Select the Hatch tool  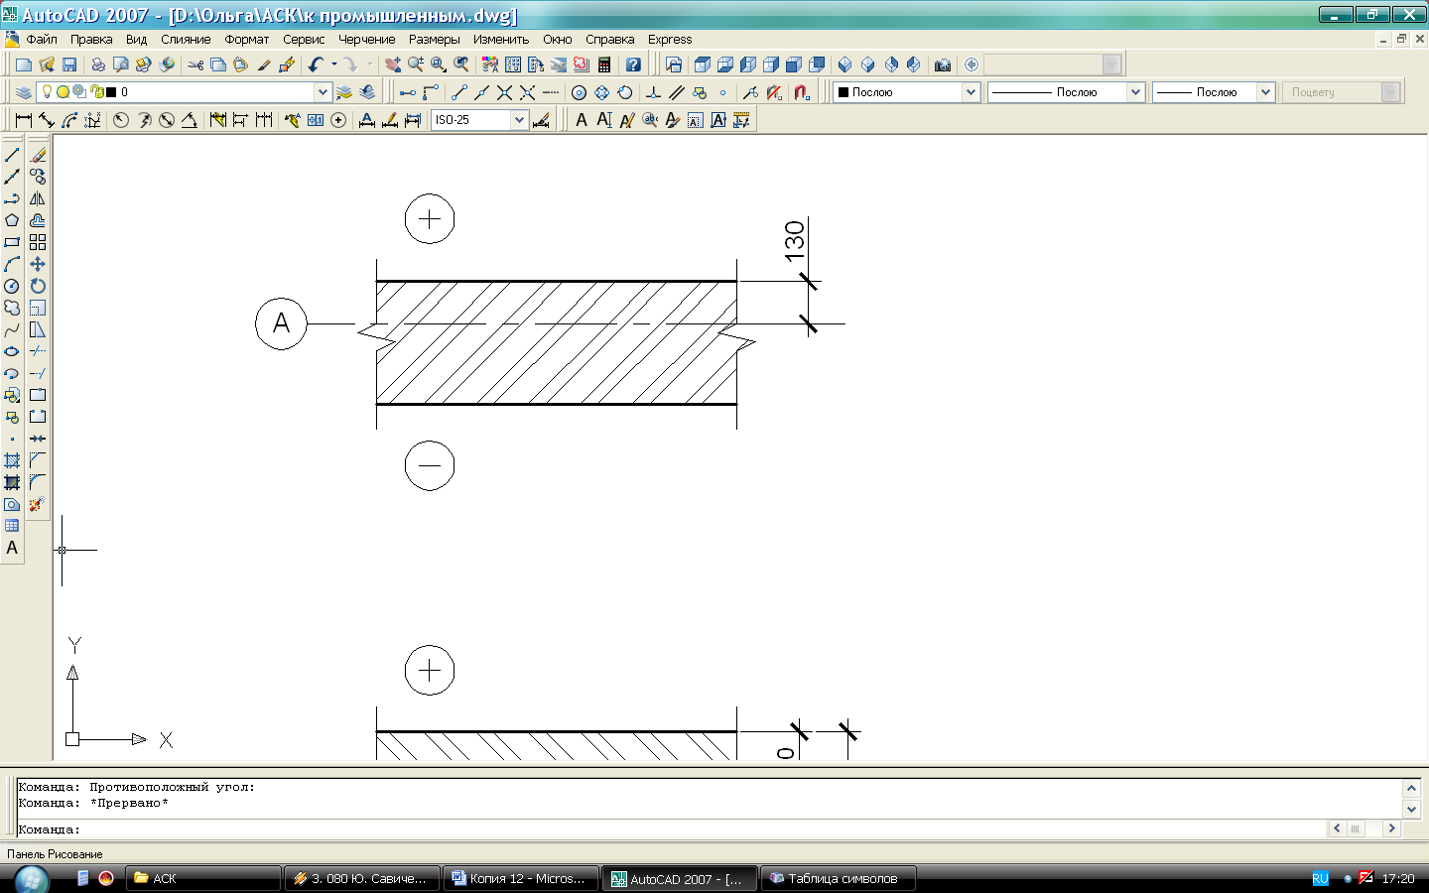(12, 460)
